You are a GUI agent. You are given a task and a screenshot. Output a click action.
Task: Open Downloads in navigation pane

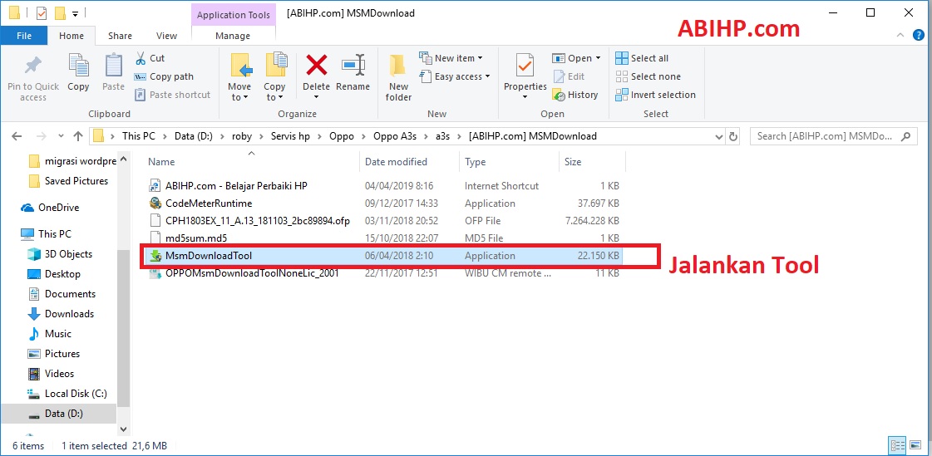[x=61, y=313]
